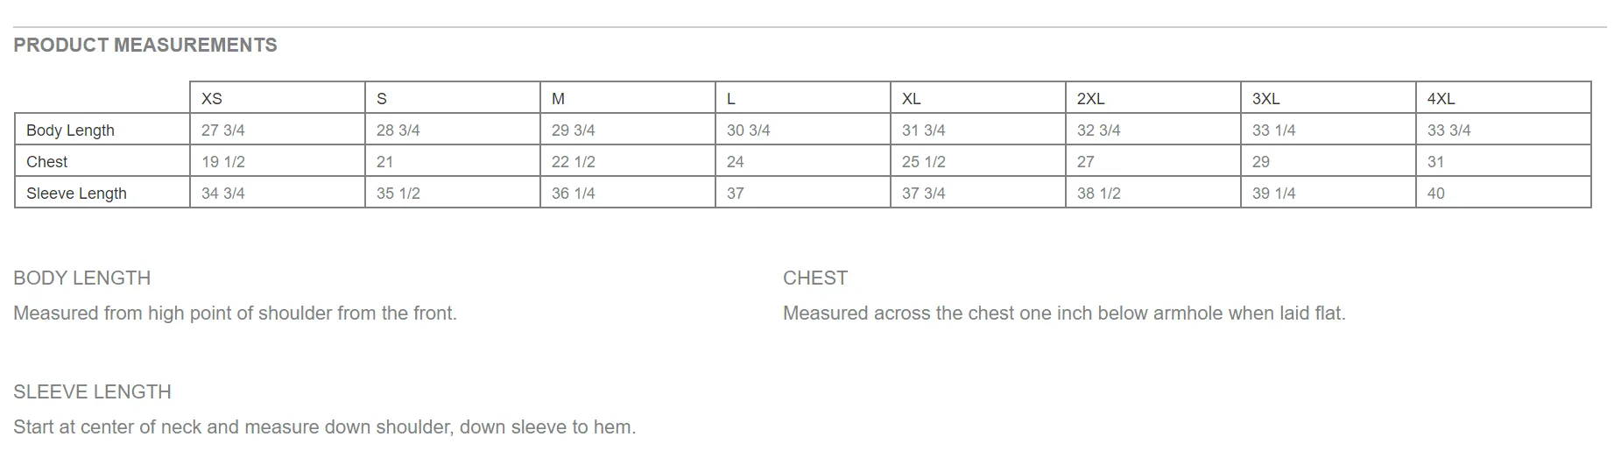Select the SLEEVE LENGTH description heading
The image size is (1614, 472).
pyautogui.click(x=92, y=391)
